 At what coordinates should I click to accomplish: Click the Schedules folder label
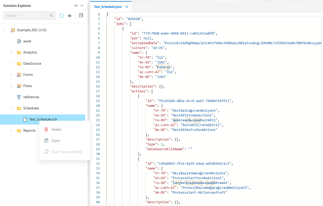(31, 108)
